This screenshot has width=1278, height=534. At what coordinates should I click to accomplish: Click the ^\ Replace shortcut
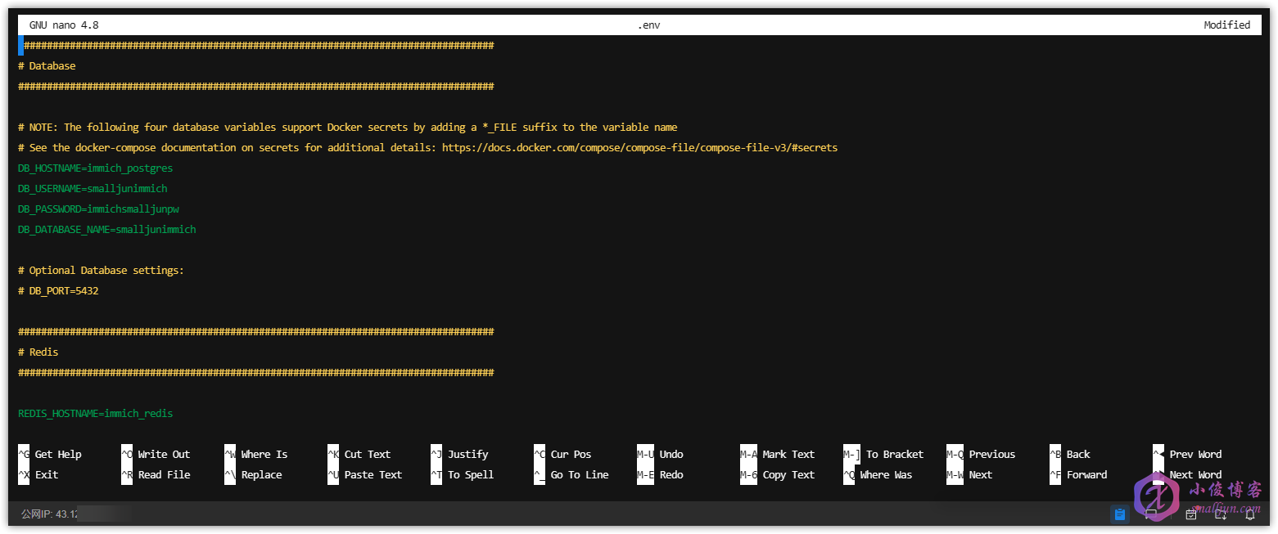[x=253, y=475]
